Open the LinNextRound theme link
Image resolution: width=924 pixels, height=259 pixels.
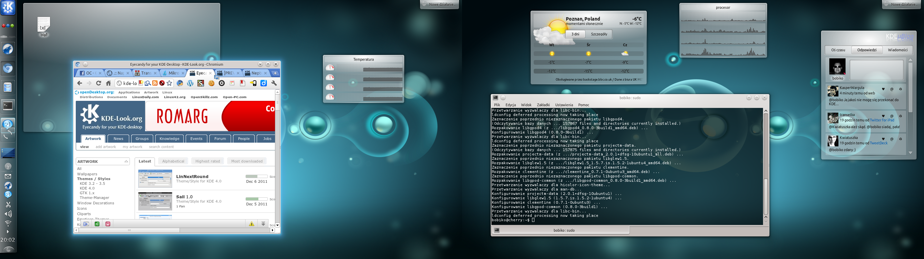tap(192, 176)
